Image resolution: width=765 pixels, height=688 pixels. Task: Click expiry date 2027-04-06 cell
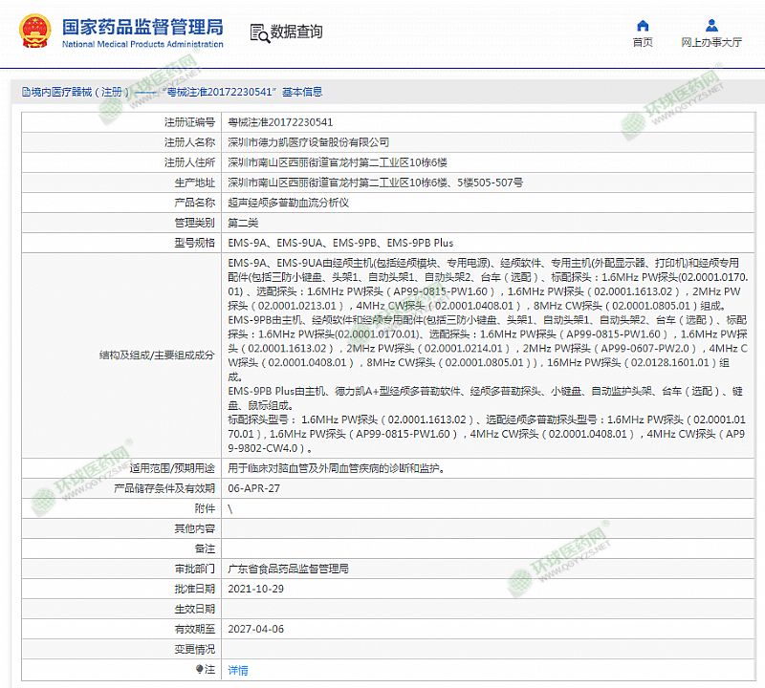pos(255,629)
